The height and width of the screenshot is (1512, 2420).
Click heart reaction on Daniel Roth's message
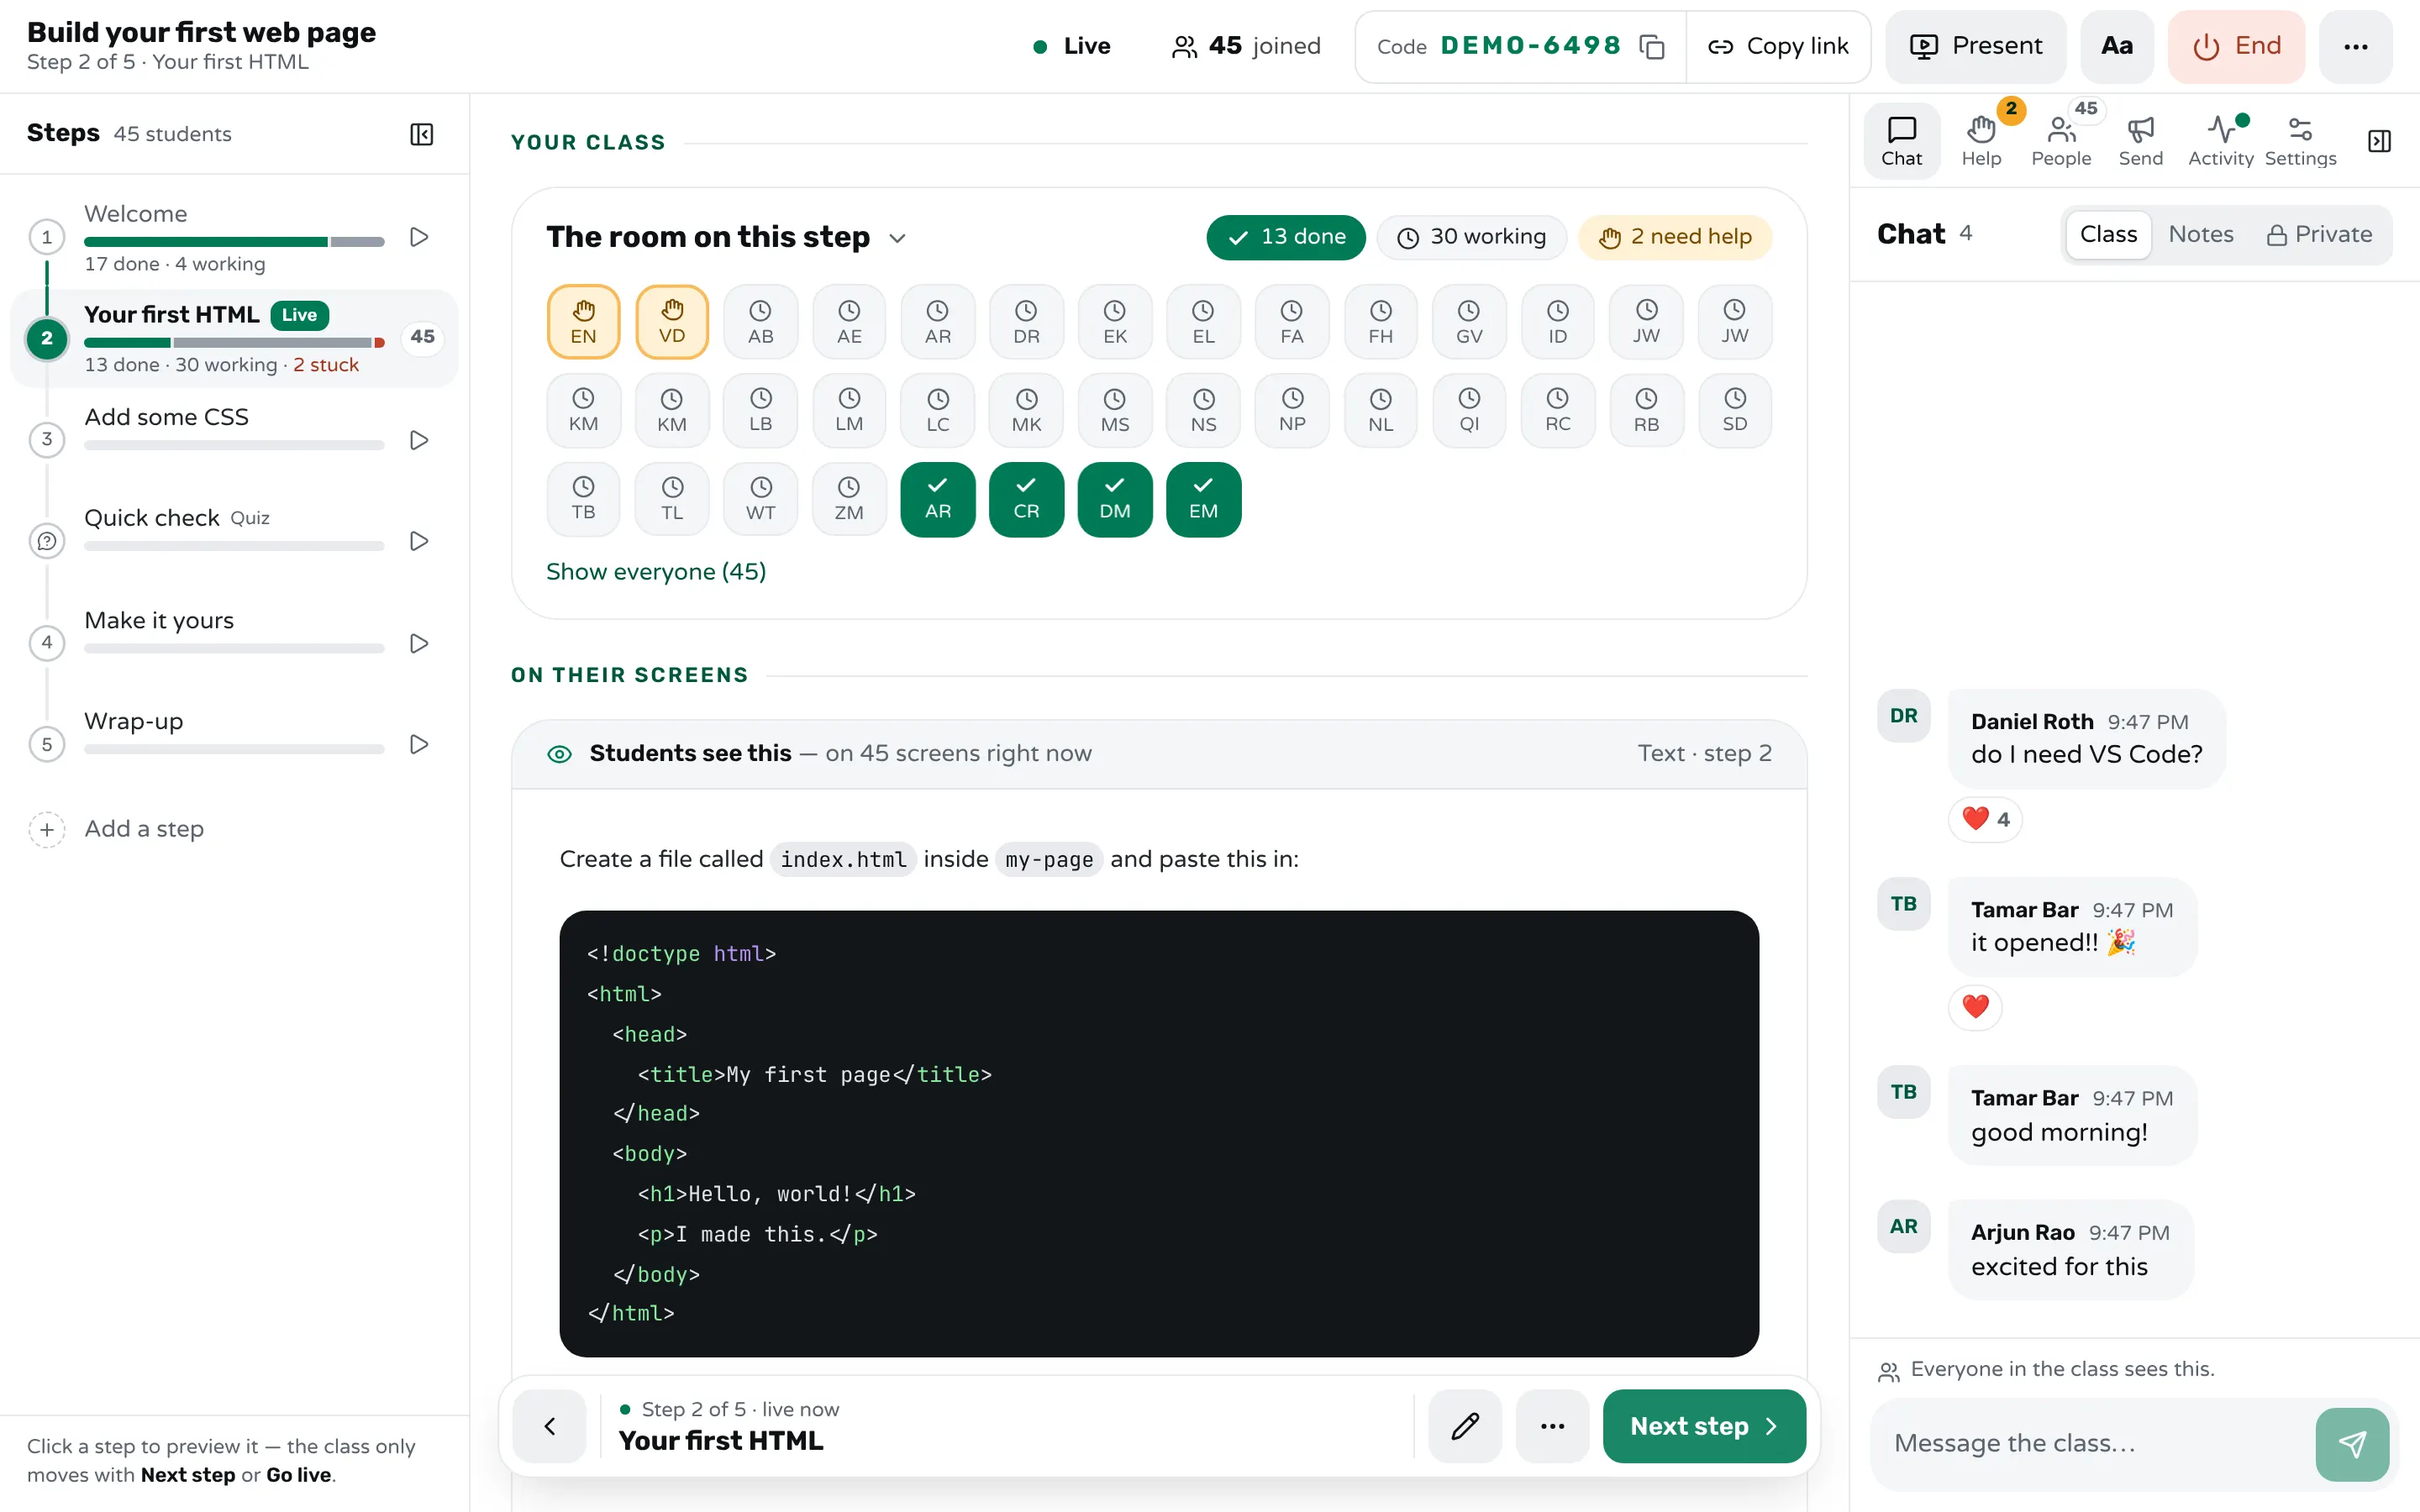click(1985, 819)
